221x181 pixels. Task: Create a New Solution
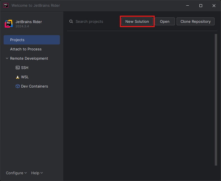coord(137,21)
